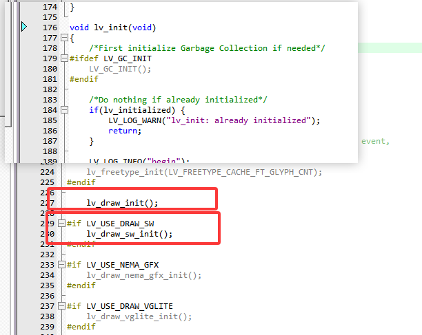Click line number 227 in the gutter

tap(48, 203)
